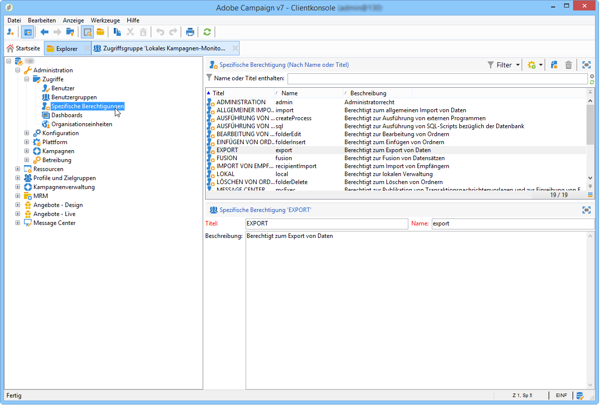Click the fullscreen icon above the list
614x415 pixels.
point(587,65)
